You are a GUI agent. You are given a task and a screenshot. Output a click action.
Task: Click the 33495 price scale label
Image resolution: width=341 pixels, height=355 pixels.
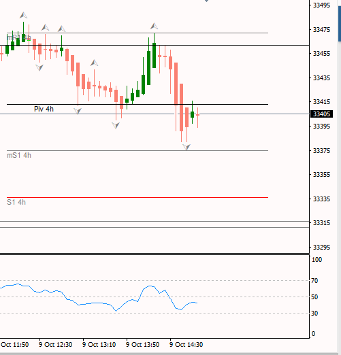[321, 5]
